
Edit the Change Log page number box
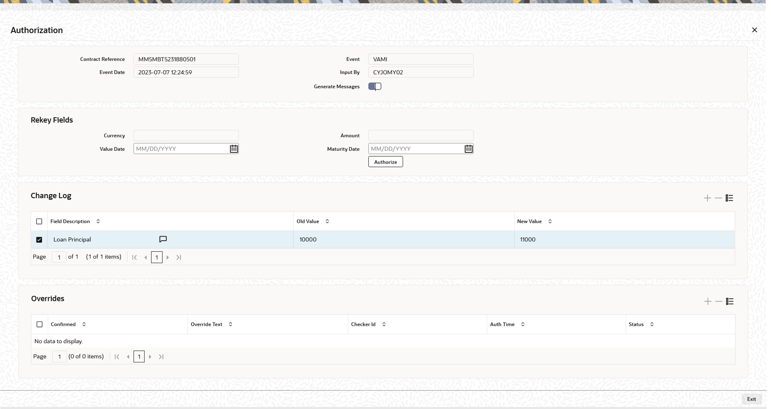pos(59,257)
